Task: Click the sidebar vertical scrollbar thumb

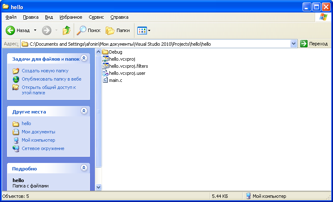Action: coord(98,111)
